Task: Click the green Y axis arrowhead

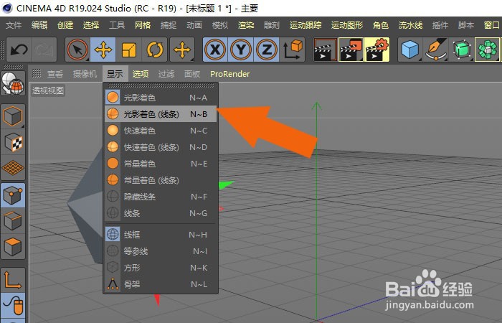Action: coord(317,106)
